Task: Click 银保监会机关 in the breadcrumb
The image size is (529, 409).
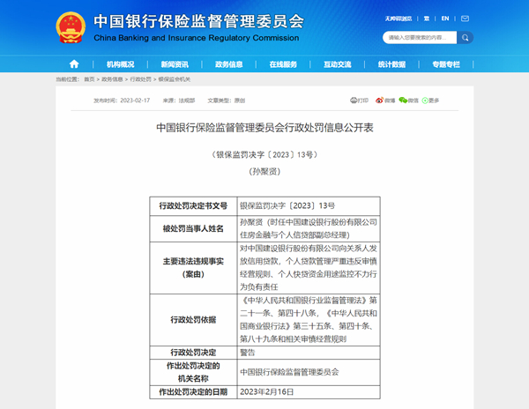Action: (174, 79)
